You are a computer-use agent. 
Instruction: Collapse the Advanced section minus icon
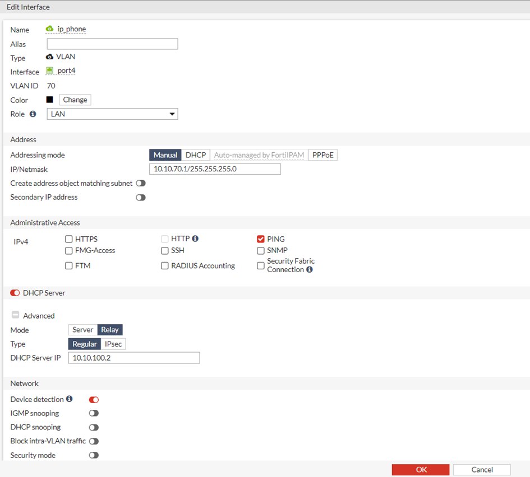pyautogui.click(x=15, y=315)
